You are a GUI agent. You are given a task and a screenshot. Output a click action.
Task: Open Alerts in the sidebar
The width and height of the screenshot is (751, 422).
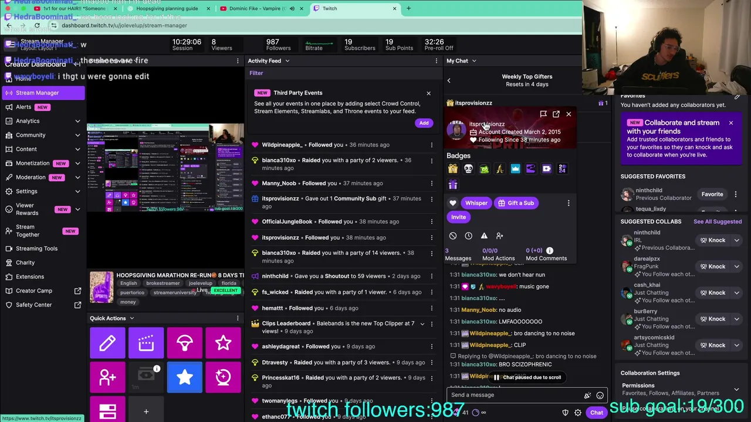23,107
